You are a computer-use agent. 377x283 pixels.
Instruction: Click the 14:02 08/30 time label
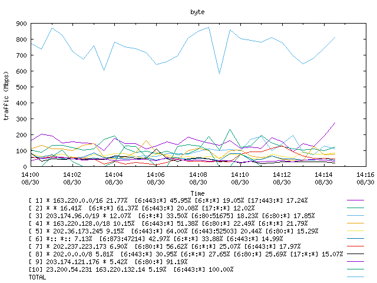tap(72, 178)
